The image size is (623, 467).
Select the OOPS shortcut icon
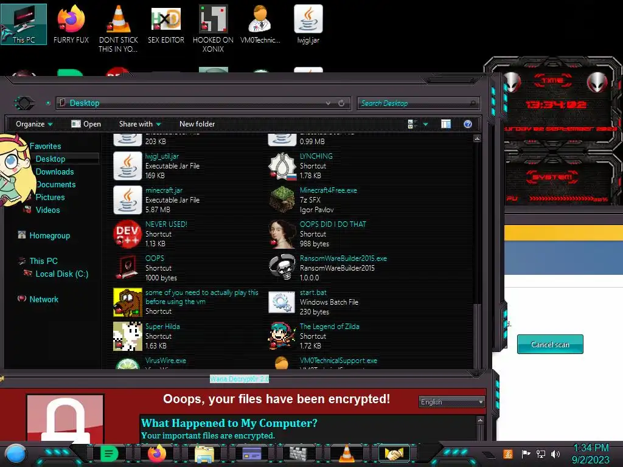coord(128,268)
